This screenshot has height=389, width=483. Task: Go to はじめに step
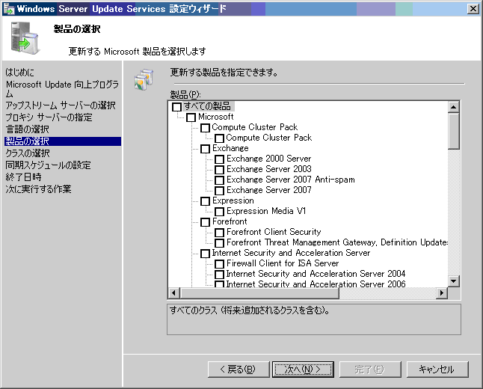[20, 73]
